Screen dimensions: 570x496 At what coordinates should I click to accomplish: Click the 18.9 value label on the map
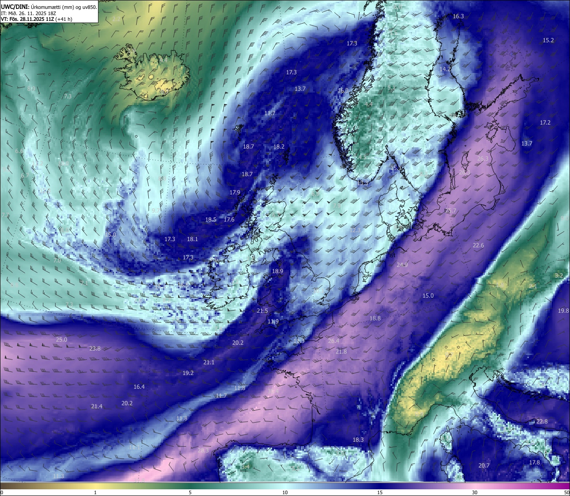point(277,271)
